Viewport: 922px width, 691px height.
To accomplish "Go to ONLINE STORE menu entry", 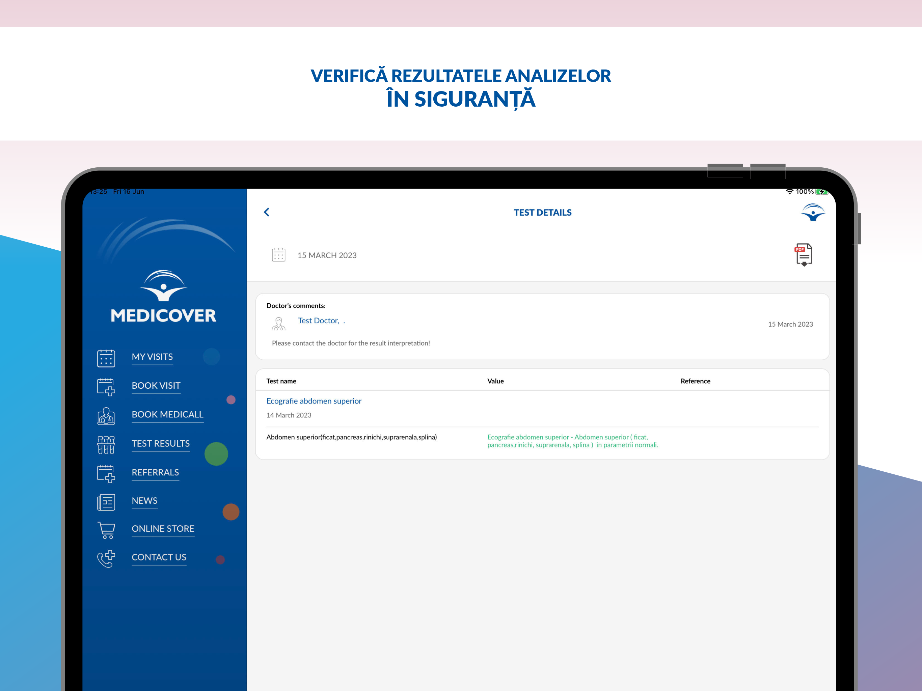I will [x=163, y=528].
